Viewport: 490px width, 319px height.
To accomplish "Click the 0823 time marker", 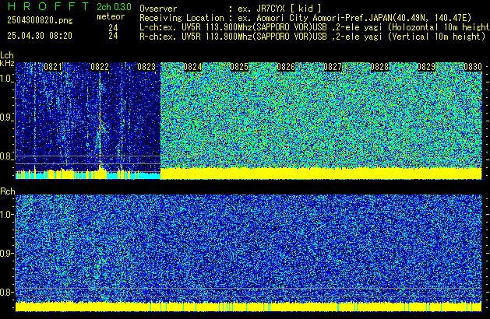I will pos(146,67).
